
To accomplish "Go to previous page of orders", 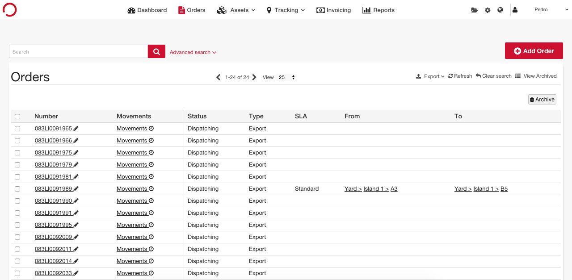I will point(219,77).
